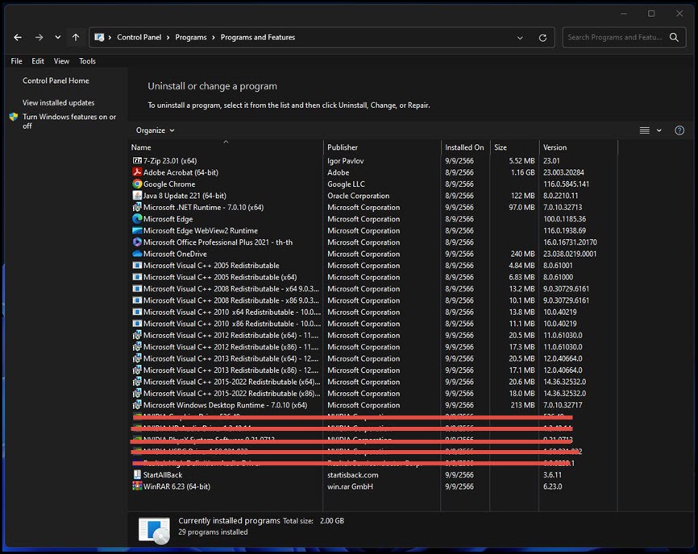Screen dimensions: 698x554
Task: Open the View menu
Action: pyautogui.click(x=61, y=61)
